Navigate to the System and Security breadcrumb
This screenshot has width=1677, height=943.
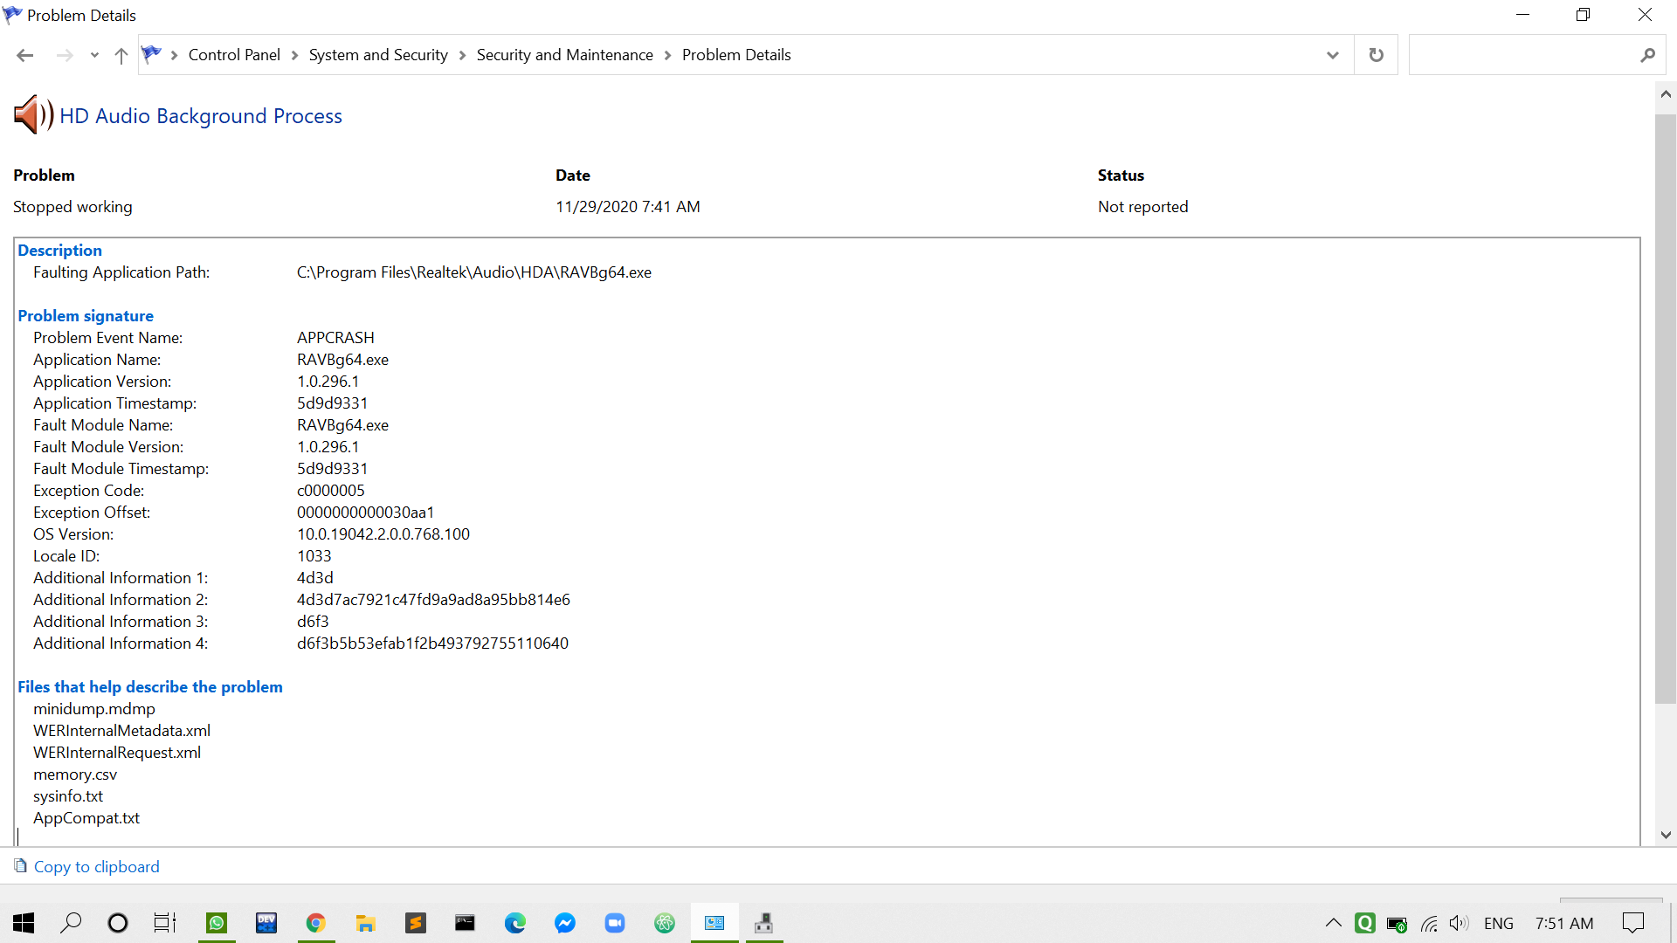tap(378, 55)
